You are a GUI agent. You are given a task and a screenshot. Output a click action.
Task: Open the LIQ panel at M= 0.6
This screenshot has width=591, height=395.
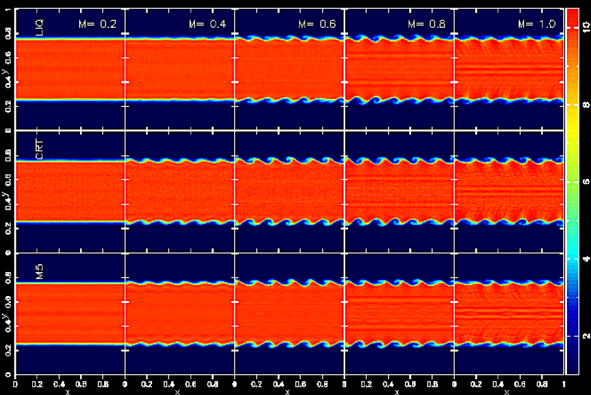pos(290,69)
